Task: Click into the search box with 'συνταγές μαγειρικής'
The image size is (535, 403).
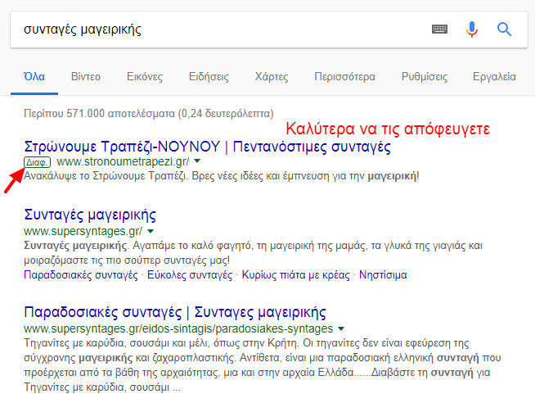Action: (x=213, y=29)
